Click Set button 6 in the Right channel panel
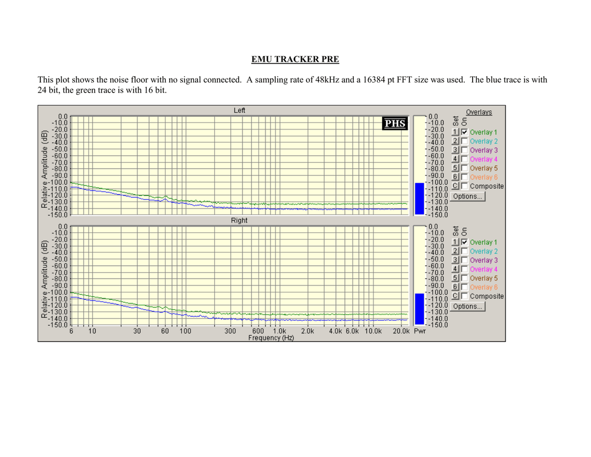 (x=455, y=287)
